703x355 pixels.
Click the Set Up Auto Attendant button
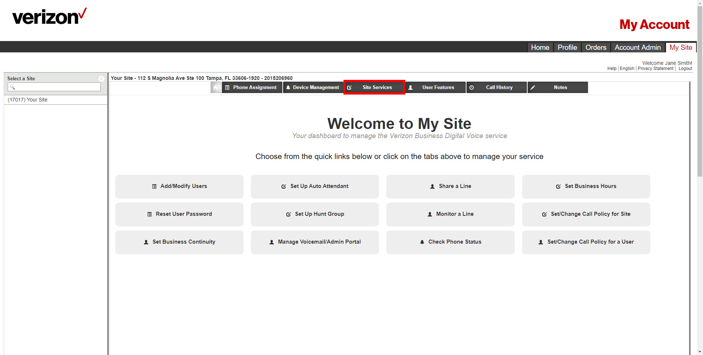pos(315,186)
